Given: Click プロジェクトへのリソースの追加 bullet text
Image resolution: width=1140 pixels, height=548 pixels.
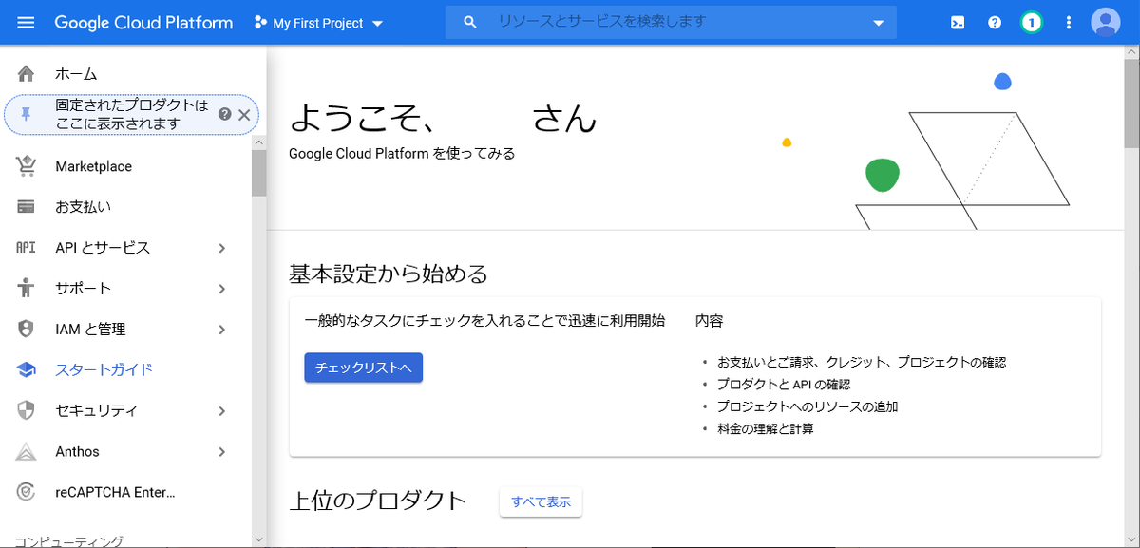Looking at the screenshot, I should pos(807,406).
